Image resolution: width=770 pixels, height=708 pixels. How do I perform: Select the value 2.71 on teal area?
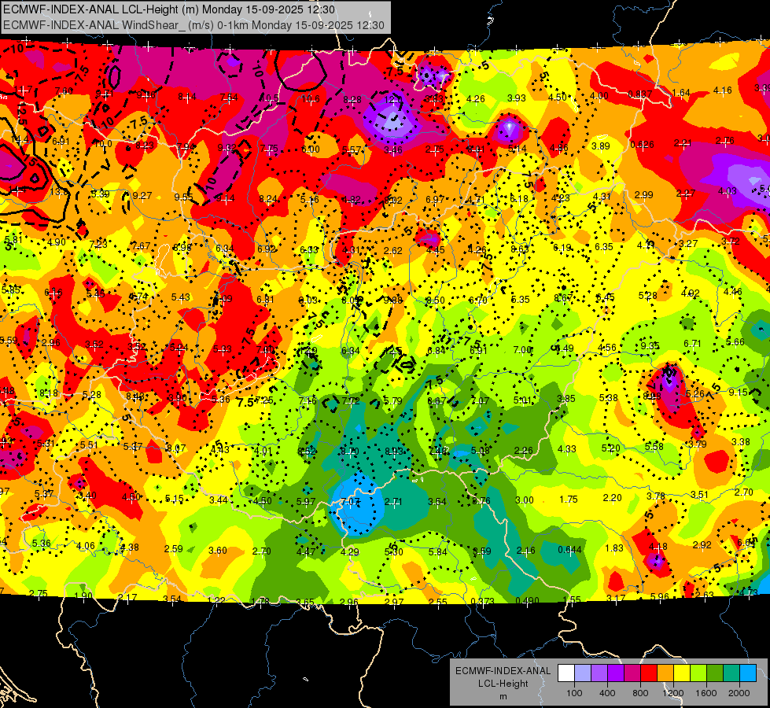pos(393,502)
